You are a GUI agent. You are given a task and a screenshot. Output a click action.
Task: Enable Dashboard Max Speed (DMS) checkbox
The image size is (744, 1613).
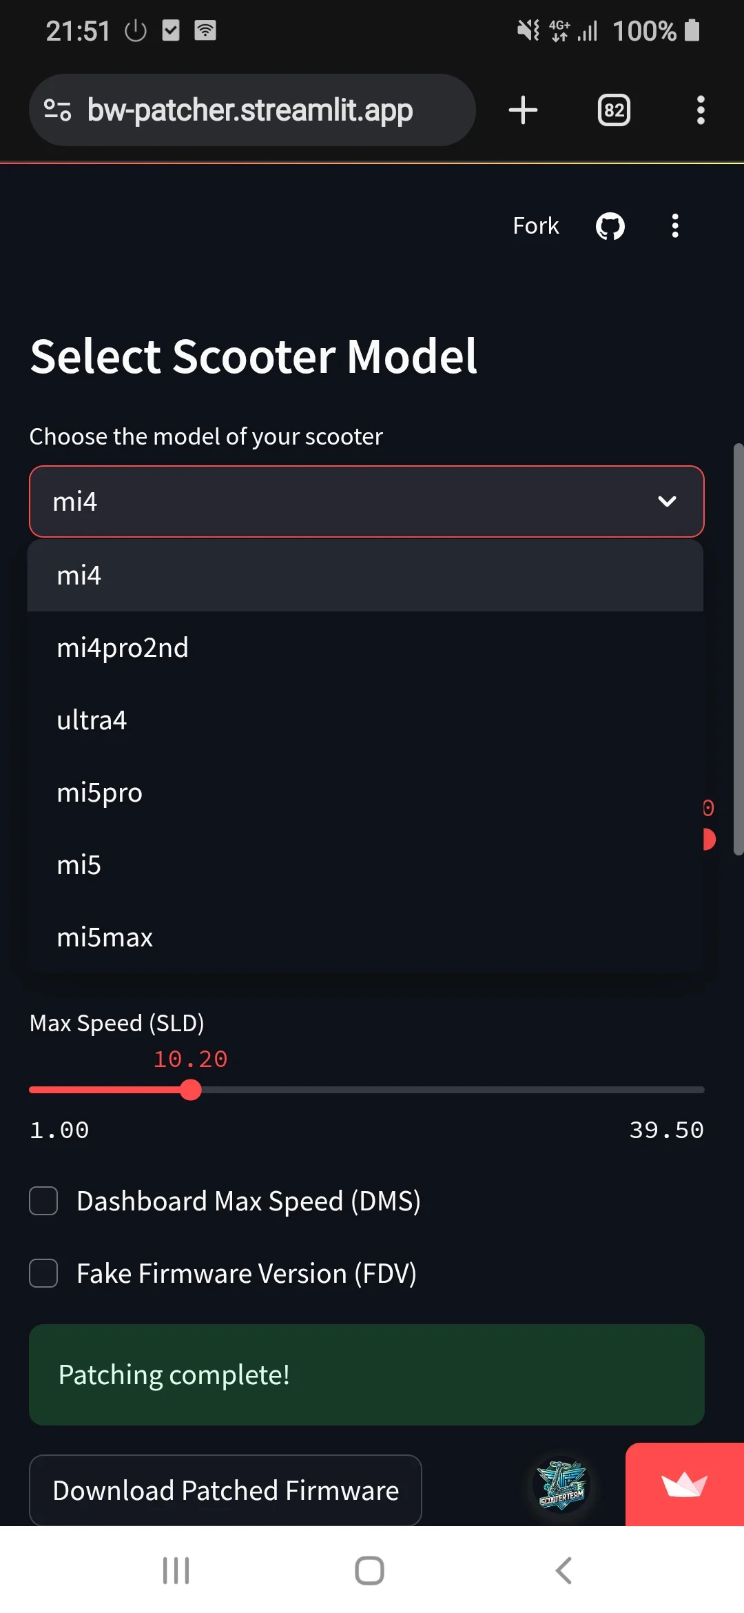pos(43,1201)
